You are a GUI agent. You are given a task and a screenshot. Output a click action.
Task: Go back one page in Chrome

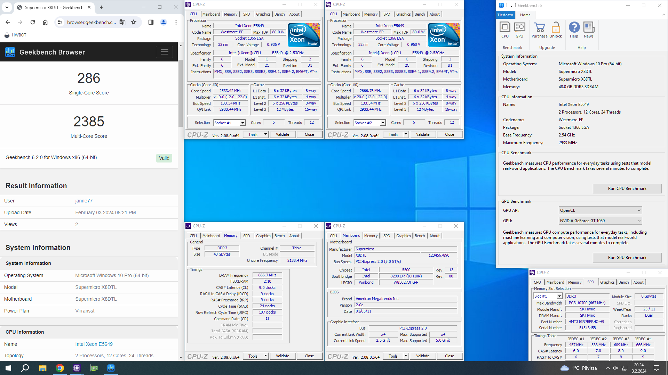(8, 22)
